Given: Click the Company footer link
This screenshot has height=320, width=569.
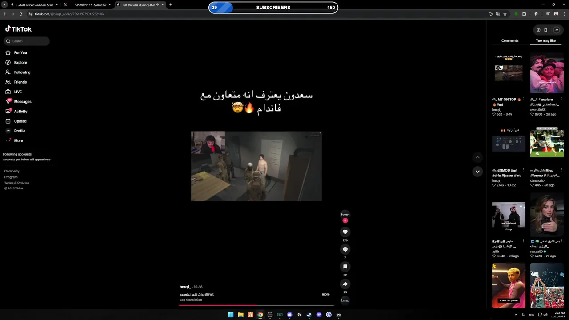Looking at the screenshot, I should point(12,171).
